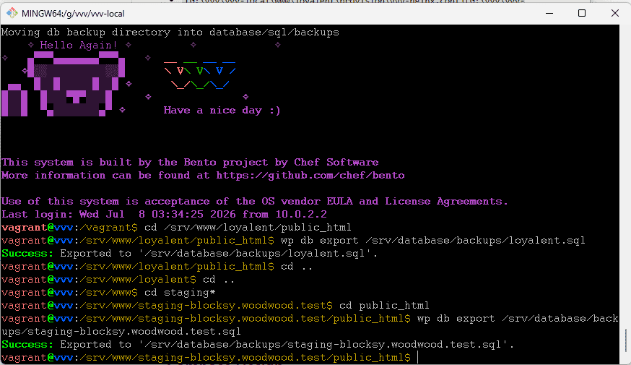
Task: Select the 'Hello Again!' greeting text
Action: [x=79, y=45]
